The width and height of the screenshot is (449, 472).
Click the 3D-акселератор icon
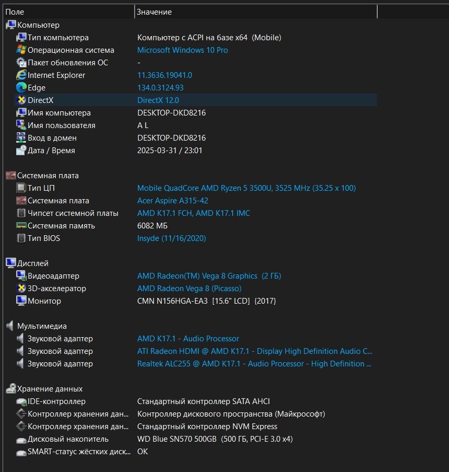tap(21, 288)
